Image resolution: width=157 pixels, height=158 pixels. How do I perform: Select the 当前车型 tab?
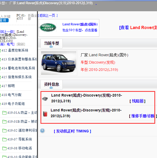51,44
